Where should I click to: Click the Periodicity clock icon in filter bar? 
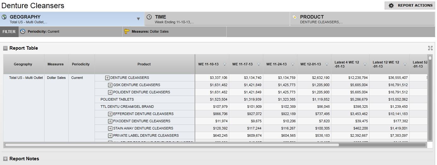tap(23, 31)
